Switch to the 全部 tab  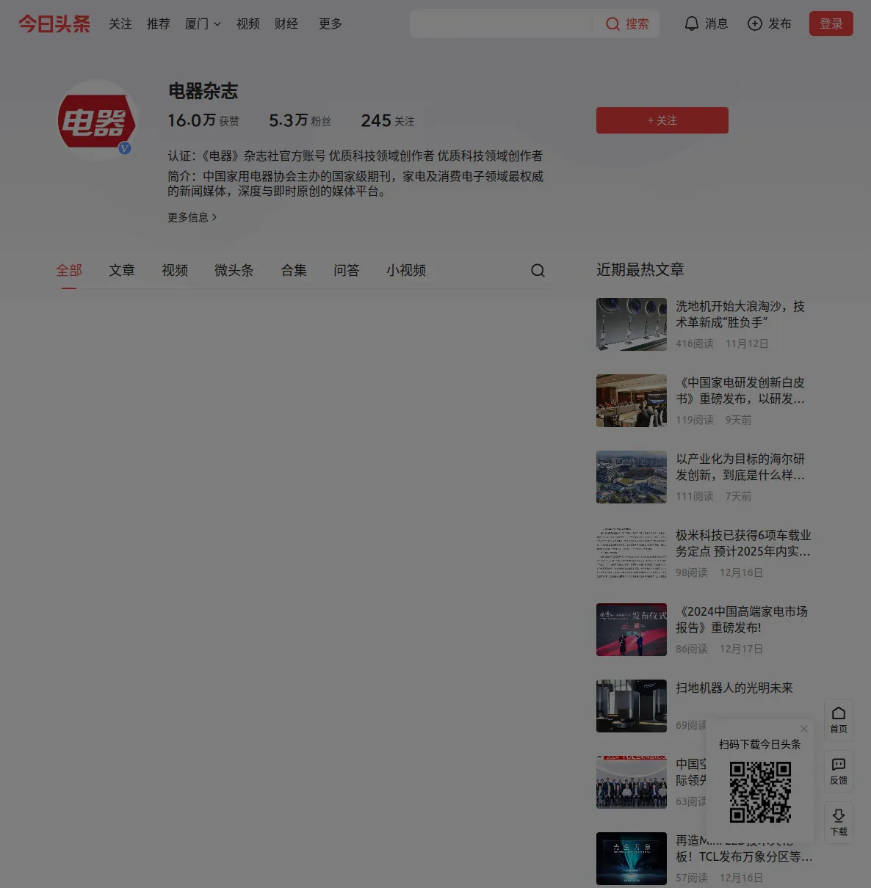pos(69,271)
